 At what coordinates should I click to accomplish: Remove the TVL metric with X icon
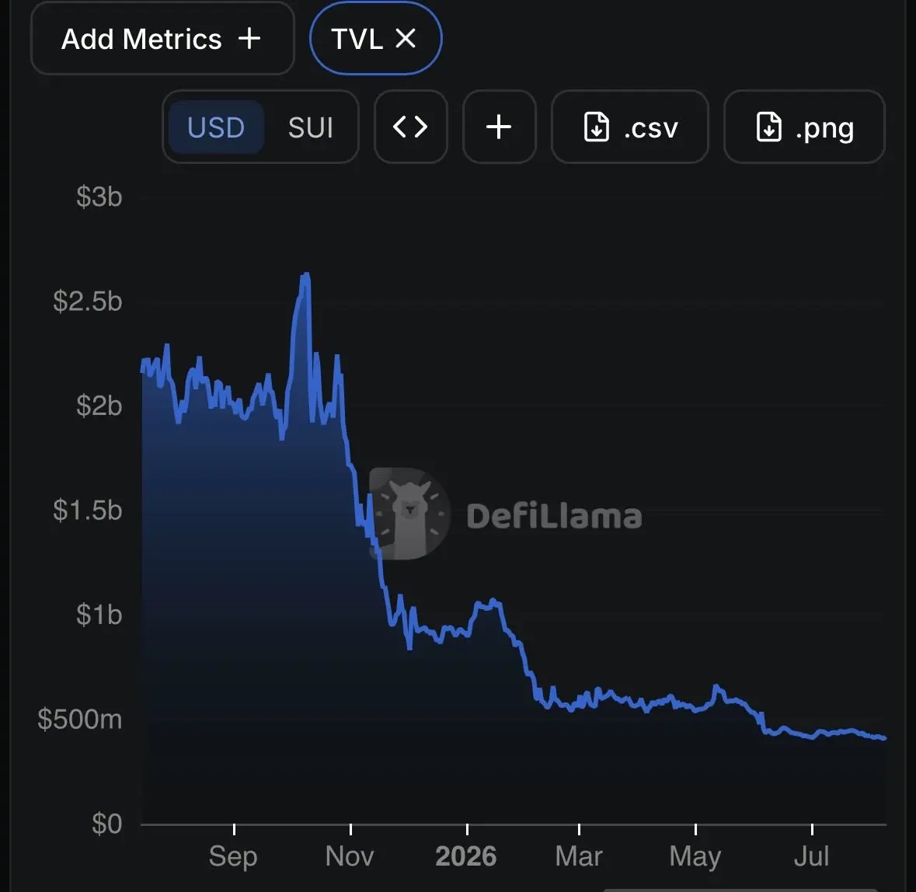click(406, 39)
